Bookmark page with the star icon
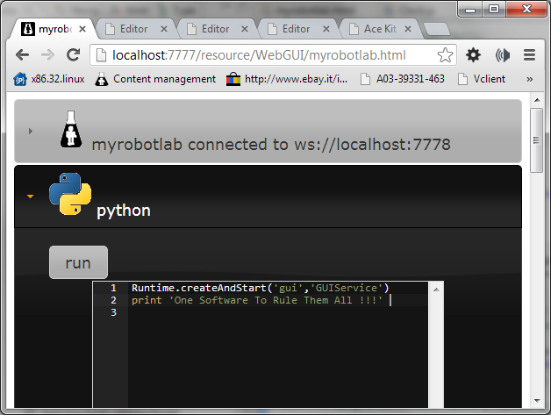The width and height of the screenshot is (551, 415). click(445, 54)
